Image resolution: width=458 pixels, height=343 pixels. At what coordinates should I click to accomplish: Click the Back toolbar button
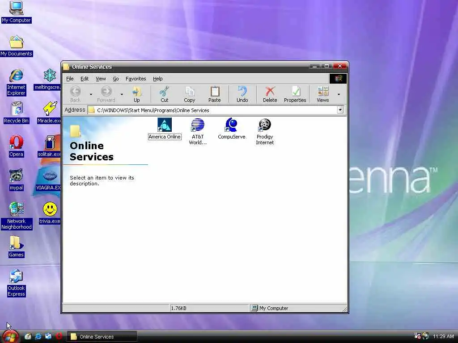pos(75,94)
